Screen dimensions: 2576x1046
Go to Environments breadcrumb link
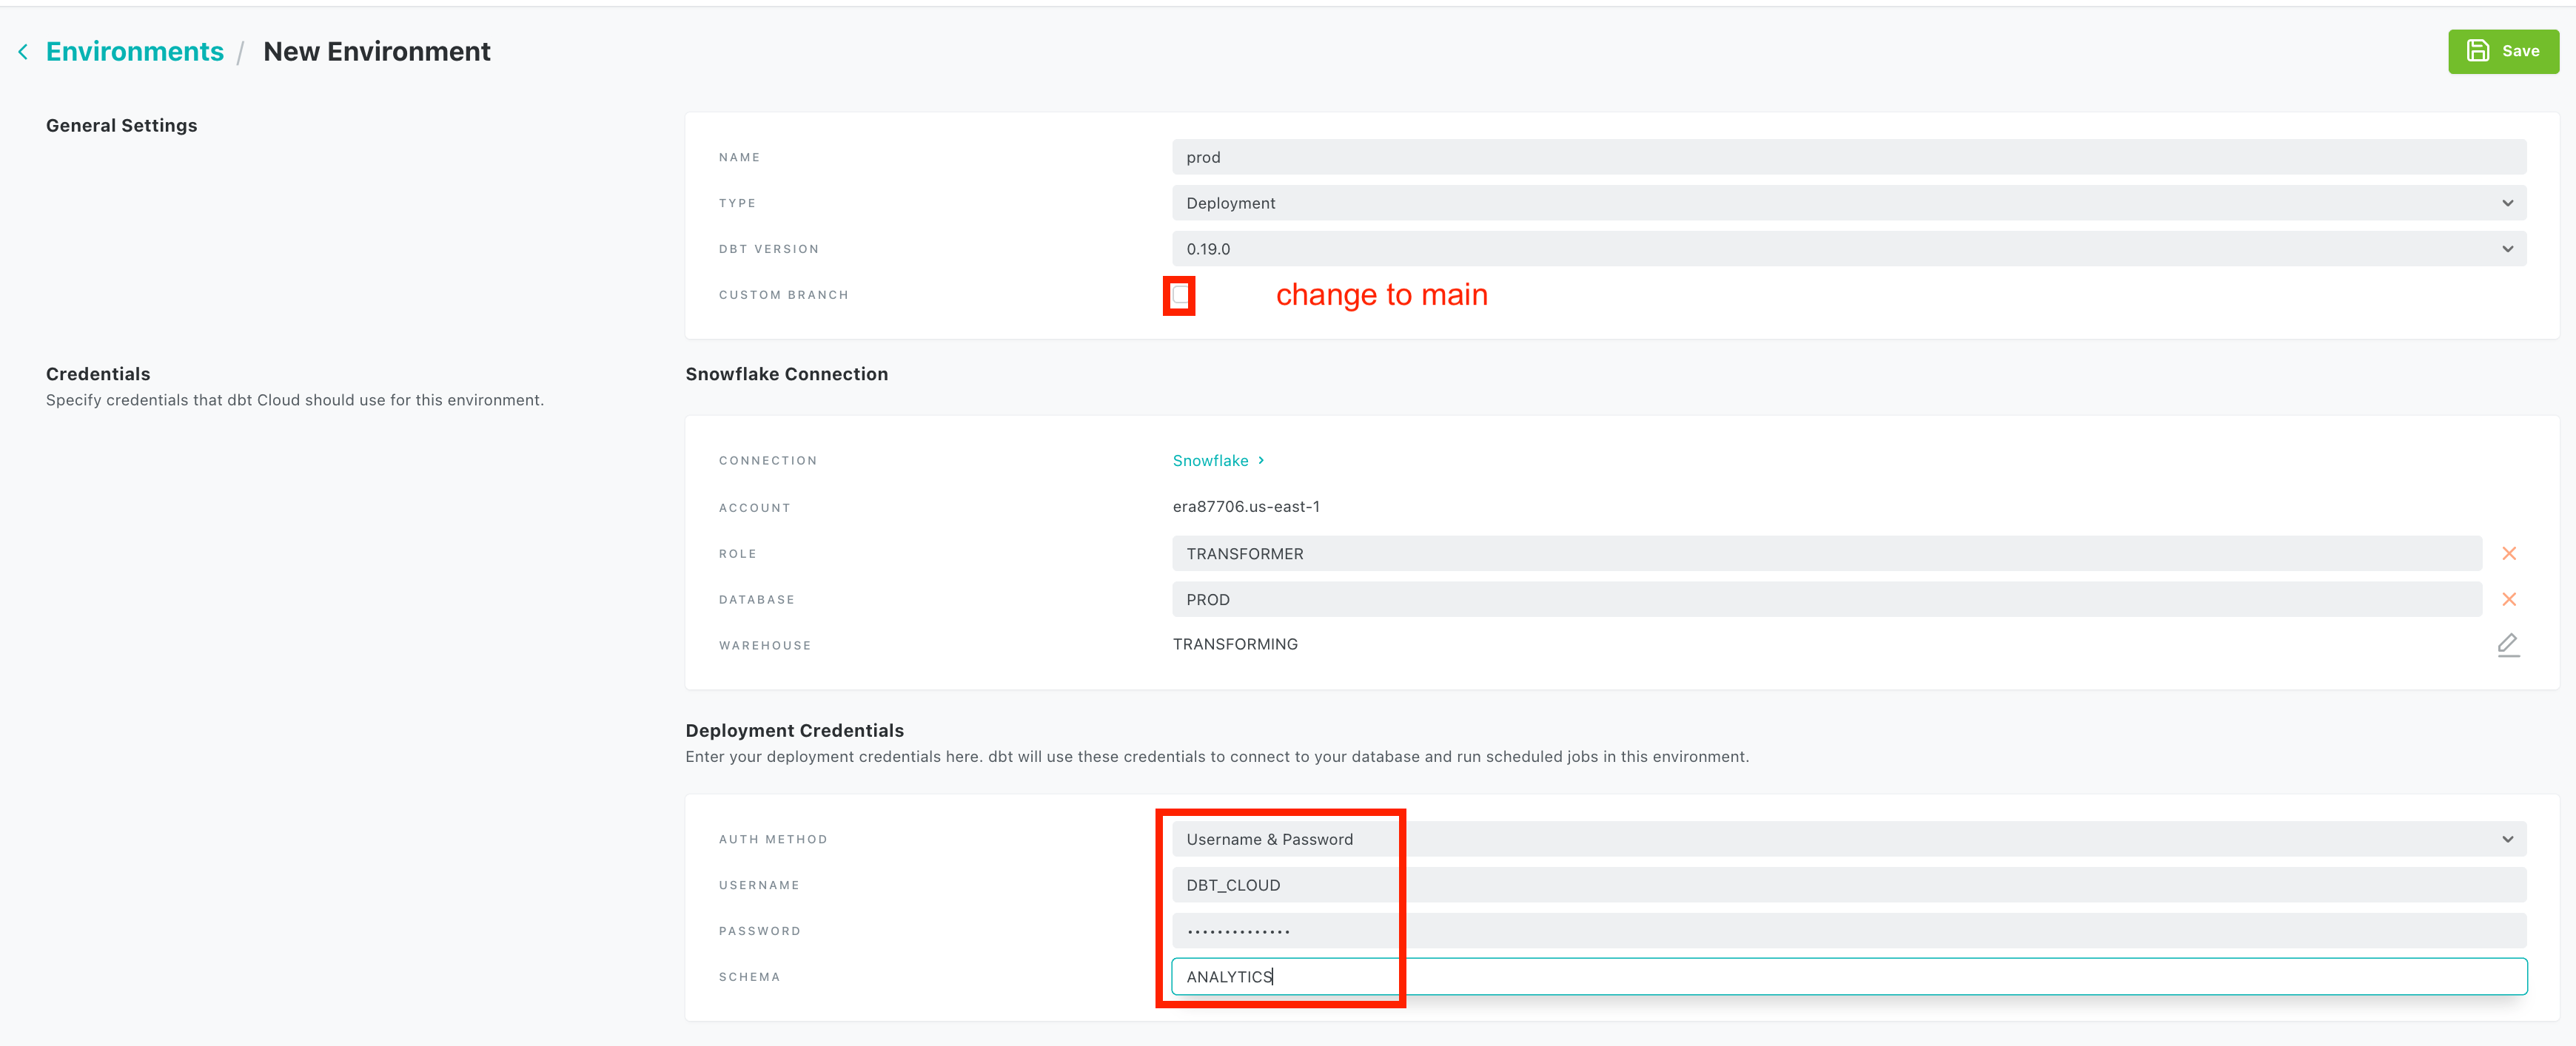click(x=134, y=52)
